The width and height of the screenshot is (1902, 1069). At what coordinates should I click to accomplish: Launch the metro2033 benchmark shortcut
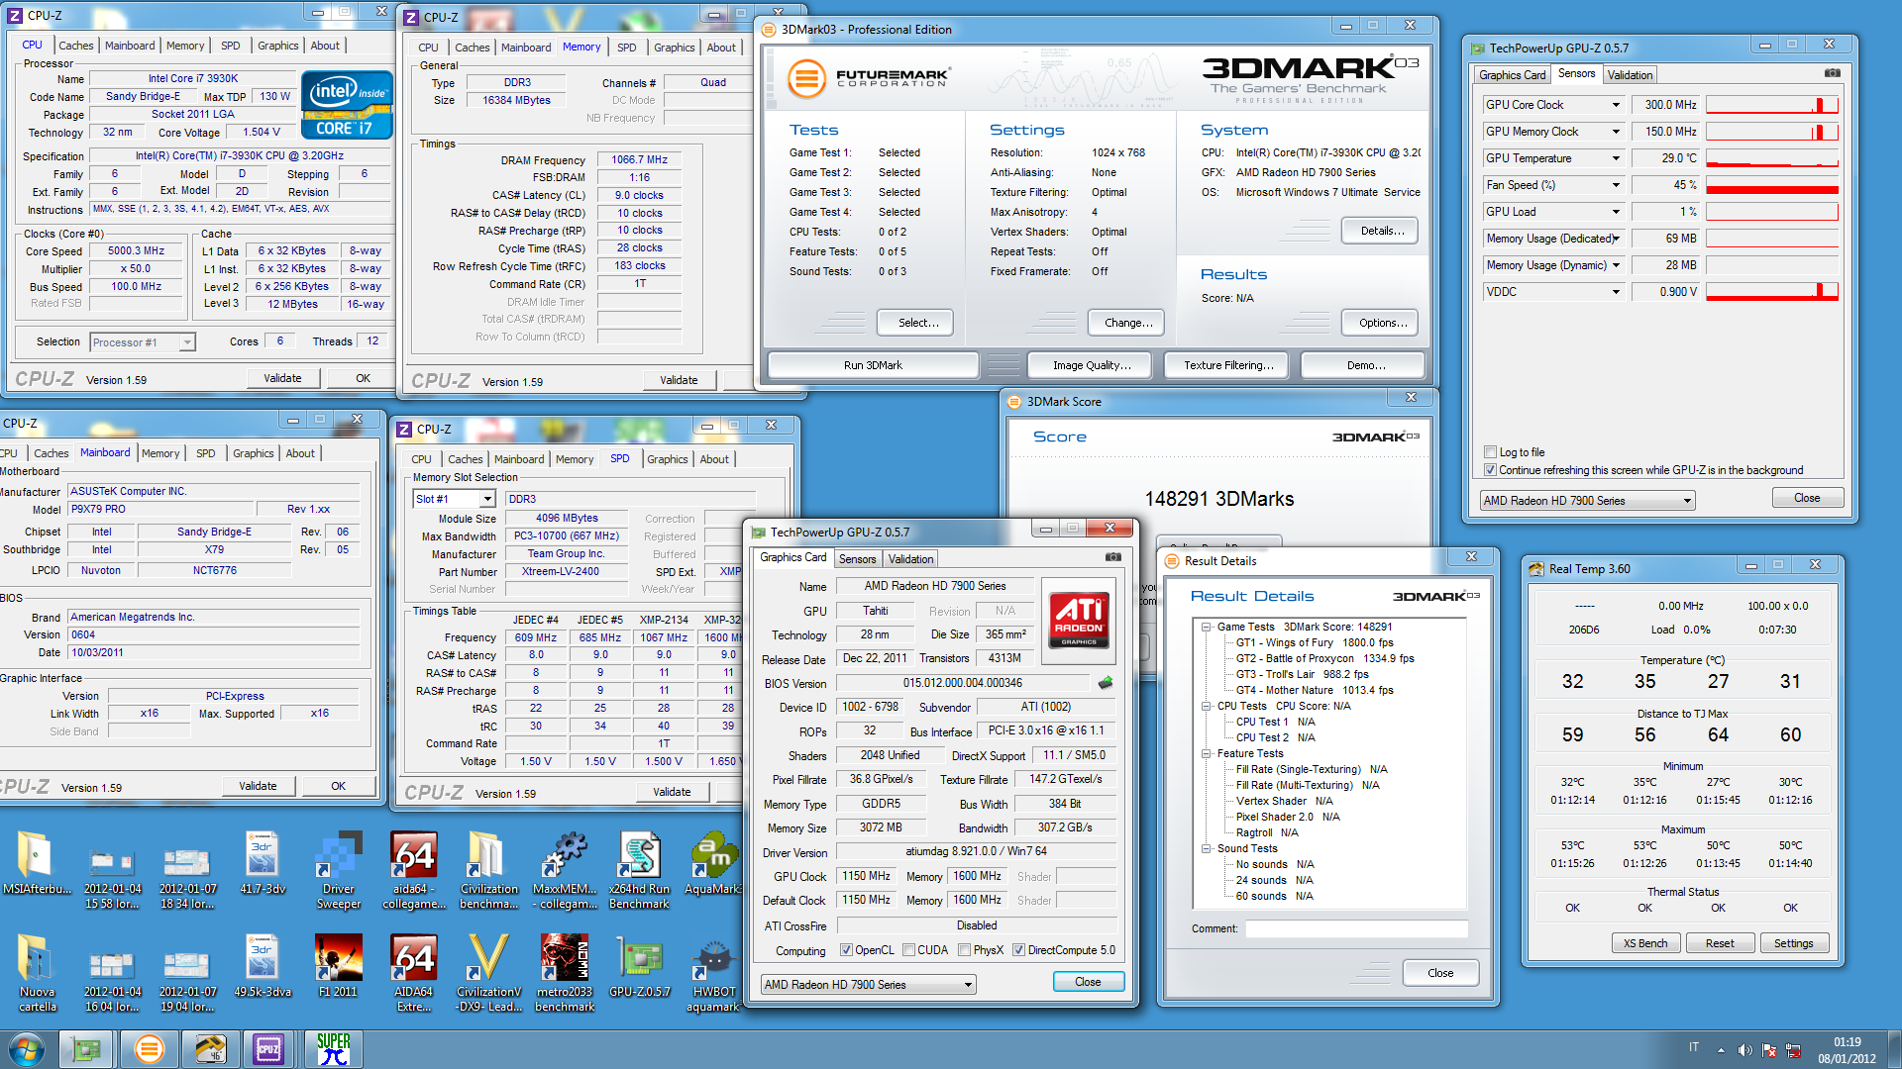tap(565, 973)
